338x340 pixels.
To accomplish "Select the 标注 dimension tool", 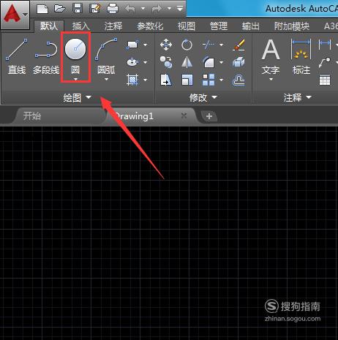I will pos(301,56).
